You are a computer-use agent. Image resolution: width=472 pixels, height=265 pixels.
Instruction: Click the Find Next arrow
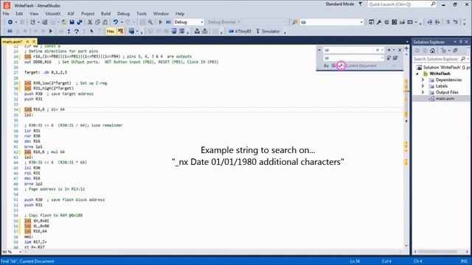389,50
